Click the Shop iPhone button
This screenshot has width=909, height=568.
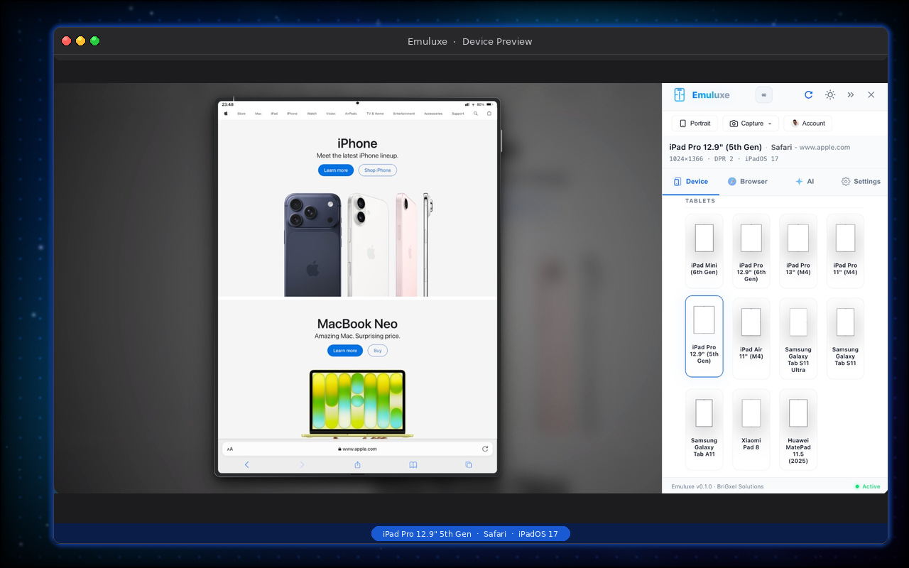coord(378,170)
